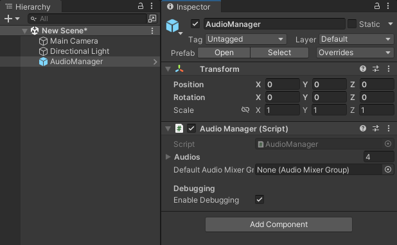Click the AudioManager name field
397x245 pixels.
click(274, 24)
